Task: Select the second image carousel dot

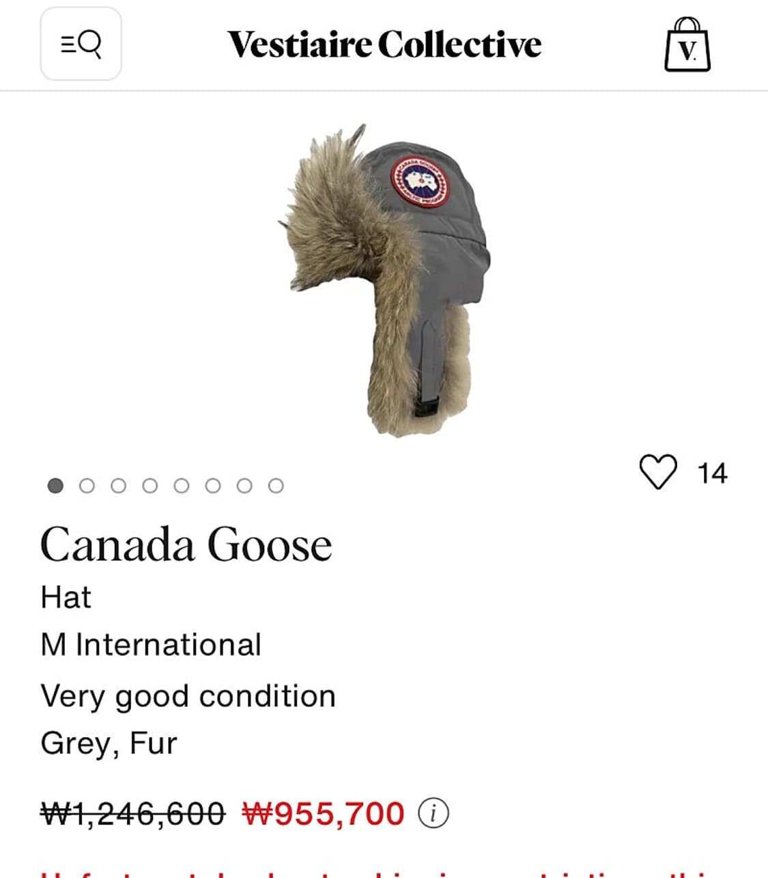Action: click(87, 486)
